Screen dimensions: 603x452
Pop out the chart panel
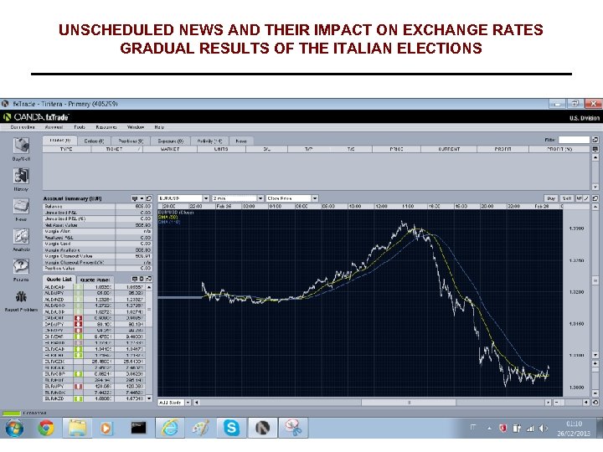click(595, 198)
